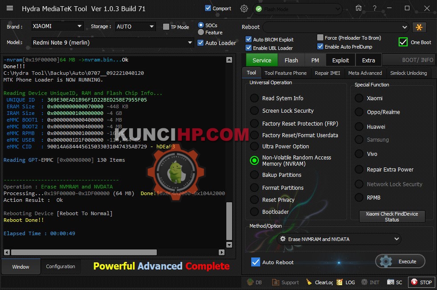The image size is (437, 290).
Task: Select Read Sytem Info operation
Action: [x=254, y=98]
